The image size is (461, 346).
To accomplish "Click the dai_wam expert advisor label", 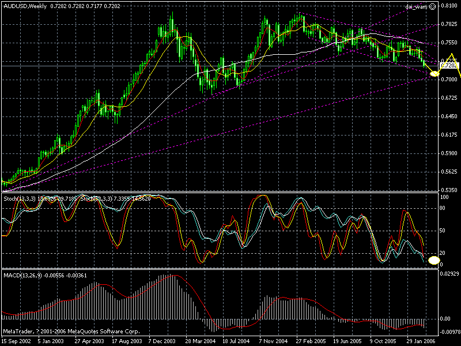I will [x=414, y=5].
